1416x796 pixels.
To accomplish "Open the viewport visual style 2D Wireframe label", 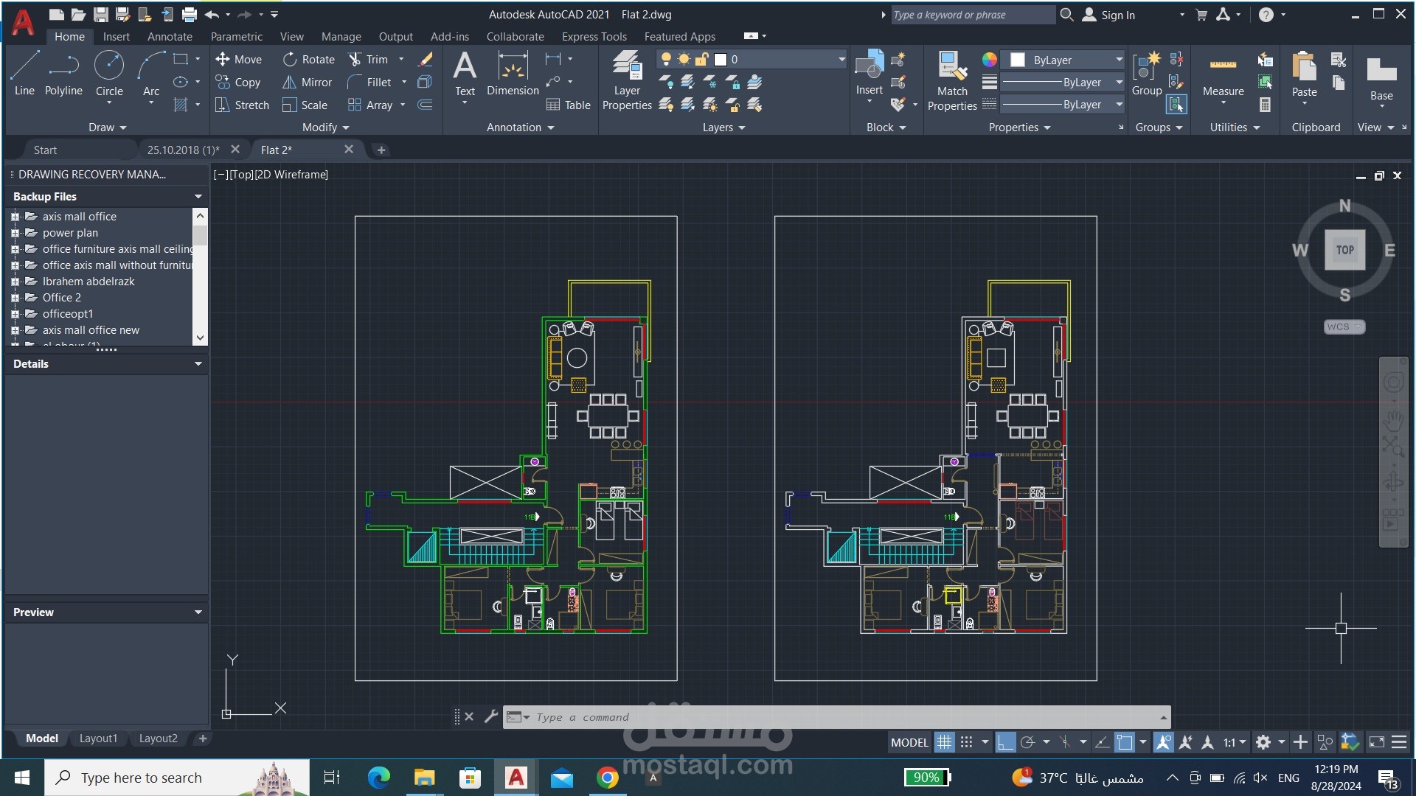I will click(291, 175).
